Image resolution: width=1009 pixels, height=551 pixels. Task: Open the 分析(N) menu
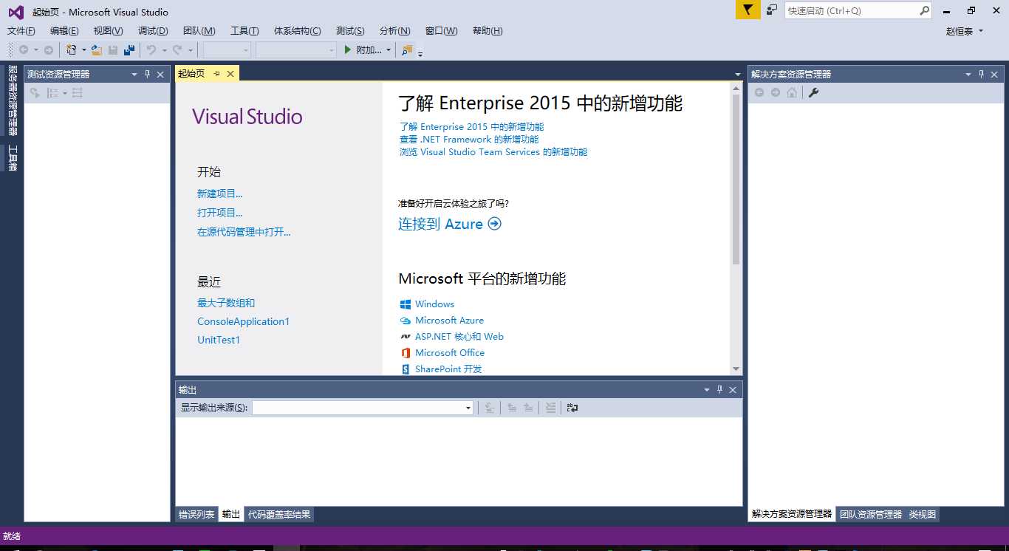click(x=394, y=31)
